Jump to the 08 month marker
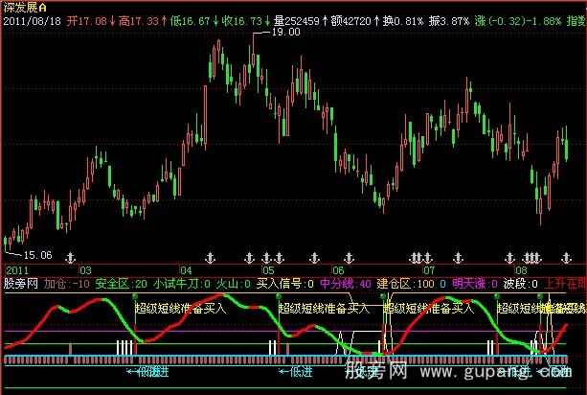This screenshot has width=587, height=395. [521, 270]
